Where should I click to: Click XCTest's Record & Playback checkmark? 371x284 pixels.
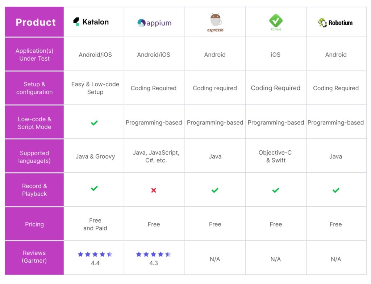[x=276, y=190]
